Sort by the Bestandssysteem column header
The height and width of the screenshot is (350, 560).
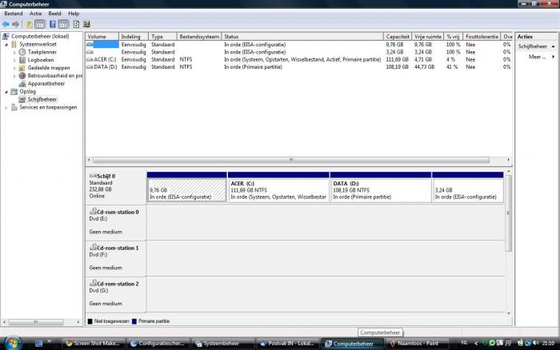click(199, 37)
